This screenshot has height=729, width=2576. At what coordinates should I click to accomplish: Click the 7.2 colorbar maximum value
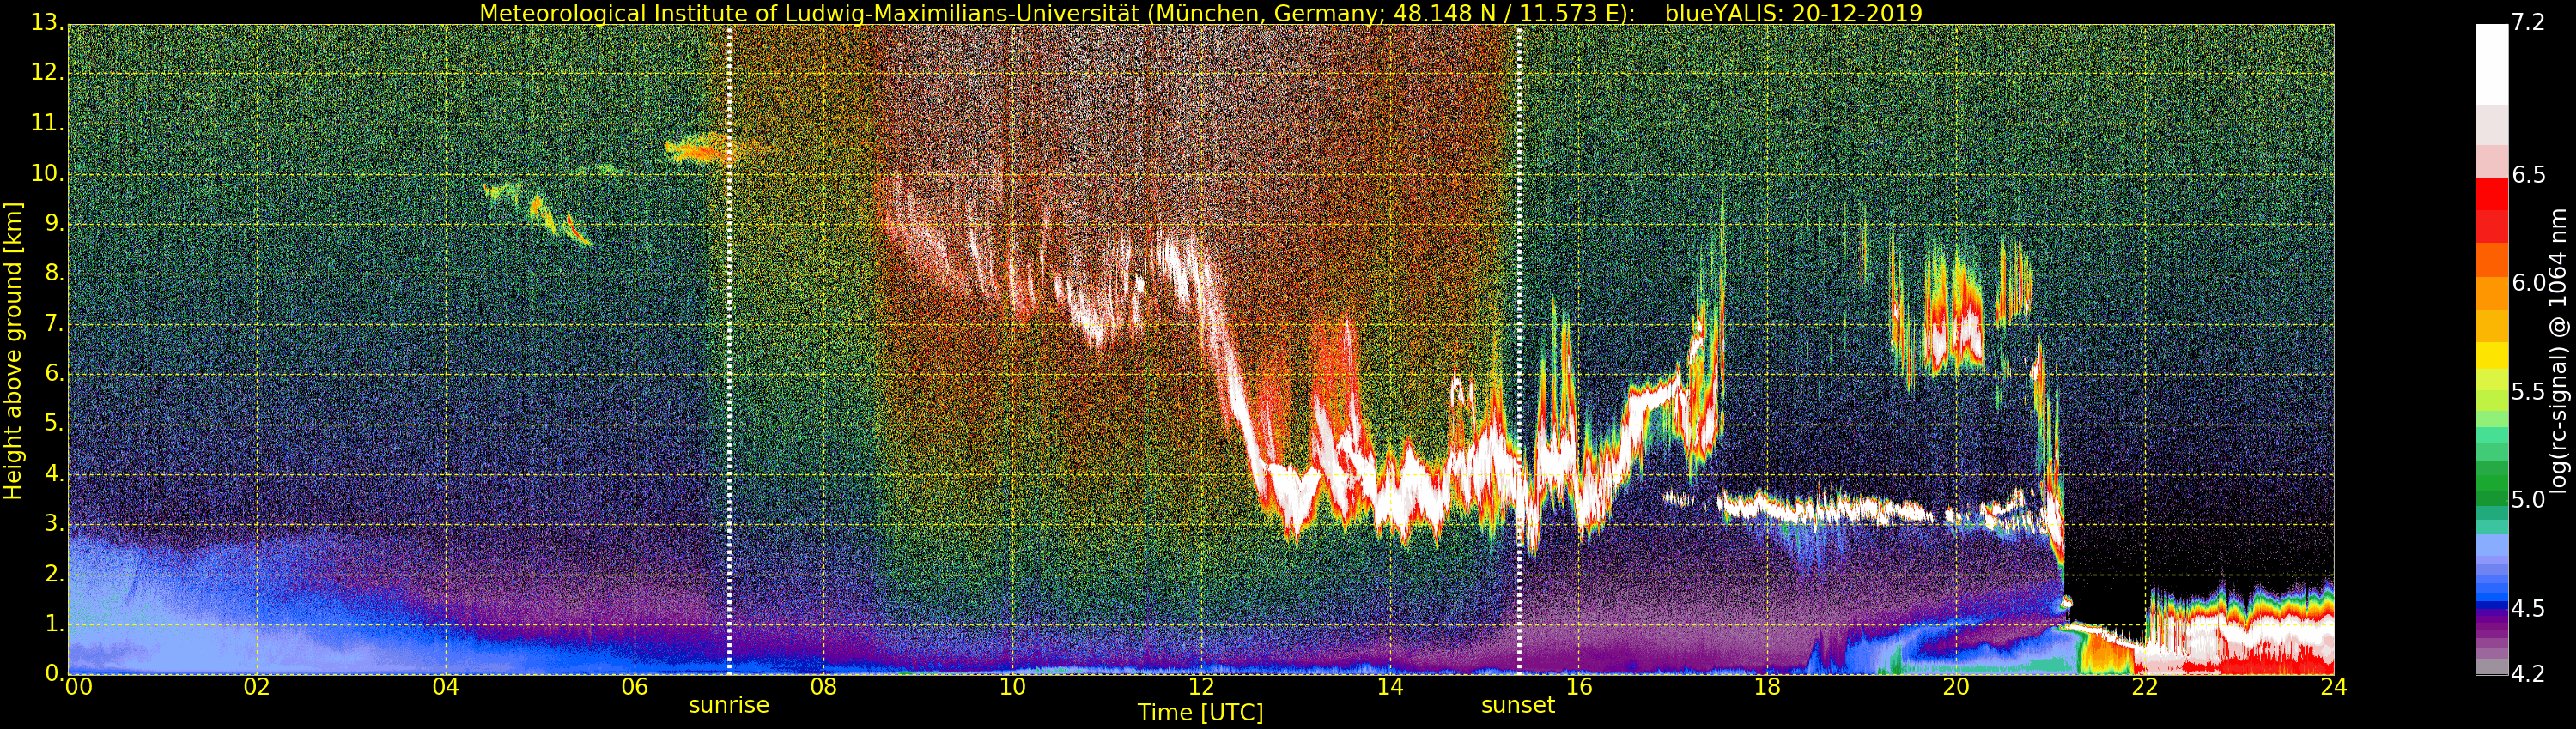coord(2528,22)
